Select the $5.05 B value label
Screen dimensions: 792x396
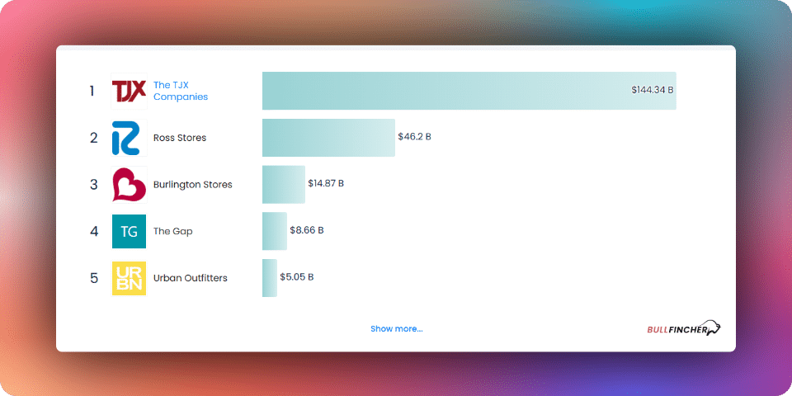(297, 277)
